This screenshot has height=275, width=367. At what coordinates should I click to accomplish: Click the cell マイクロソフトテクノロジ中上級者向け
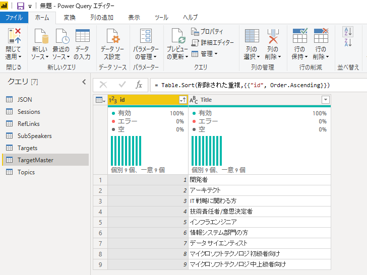[x=259, y=264]
